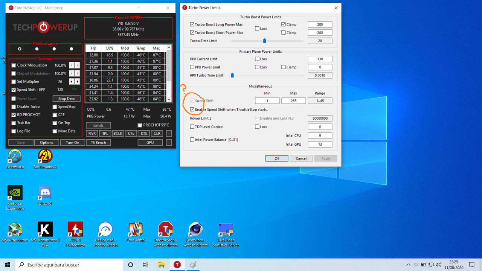The height and width of the screenshot is (271, 482).
Task: Enable the Log File checkbox
Action: 14,131
